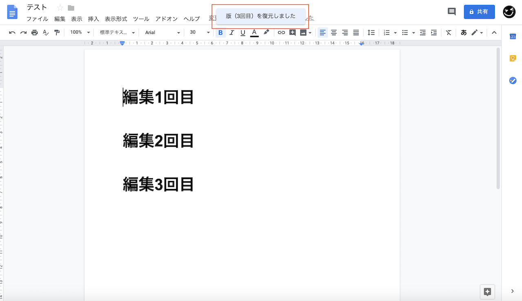The height and width of the screenshot is (301, 522).
Task: Print the document using printer icon
Action: [x=35, y=33]
